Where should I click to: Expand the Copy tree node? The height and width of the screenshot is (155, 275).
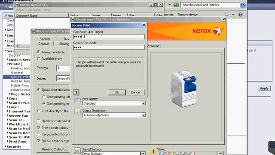click(x=8, y=99)
